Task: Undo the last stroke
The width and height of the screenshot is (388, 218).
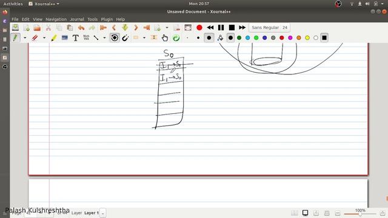Action: 81,27
